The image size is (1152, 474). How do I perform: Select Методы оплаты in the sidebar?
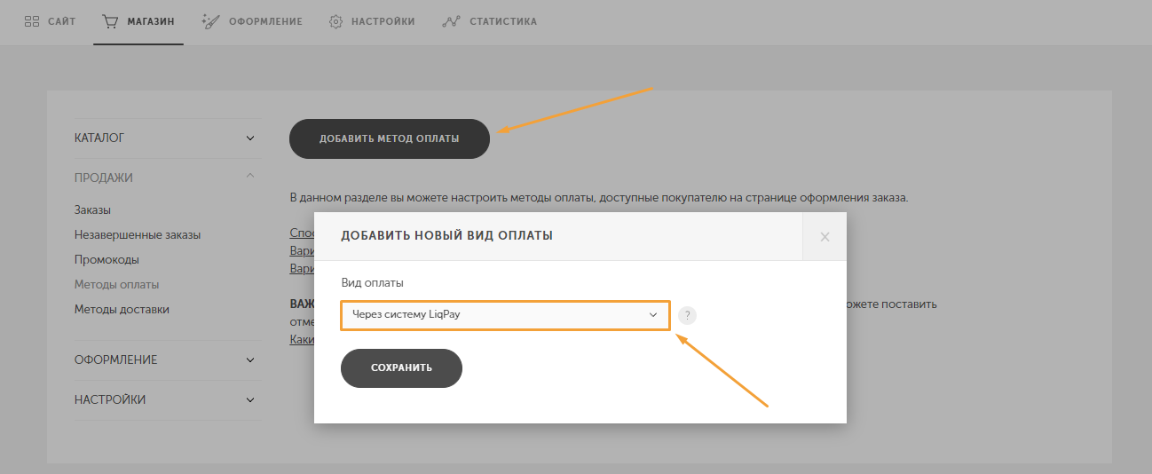coord(117,285)
